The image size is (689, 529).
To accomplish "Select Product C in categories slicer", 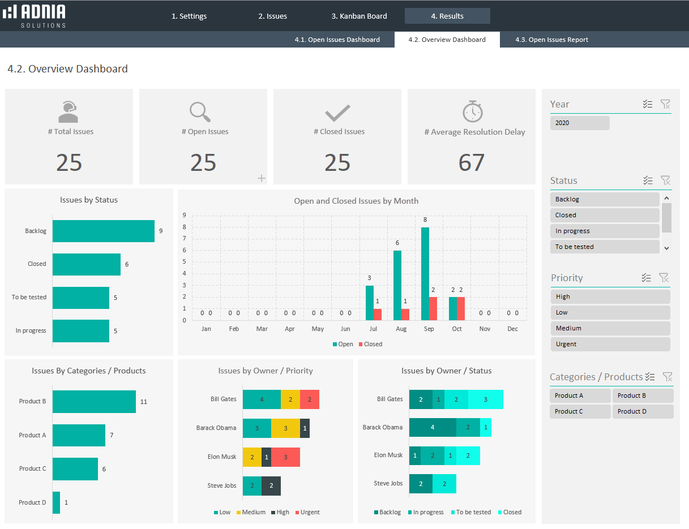I will pyautogui.click(x=580, y=411).
